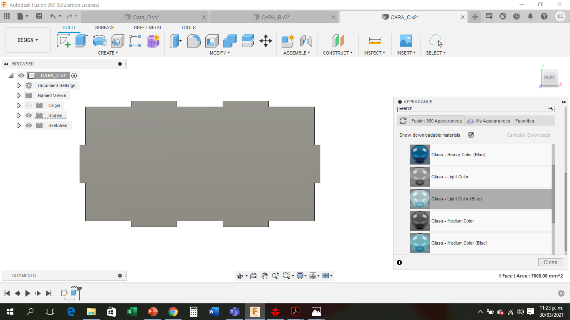Open the notifications bell
Image resolution: width=570 pixels, height=320 pixels.
point(530,16)
